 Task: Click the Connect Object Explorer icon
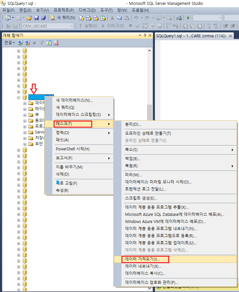click(x=20, y=43)
